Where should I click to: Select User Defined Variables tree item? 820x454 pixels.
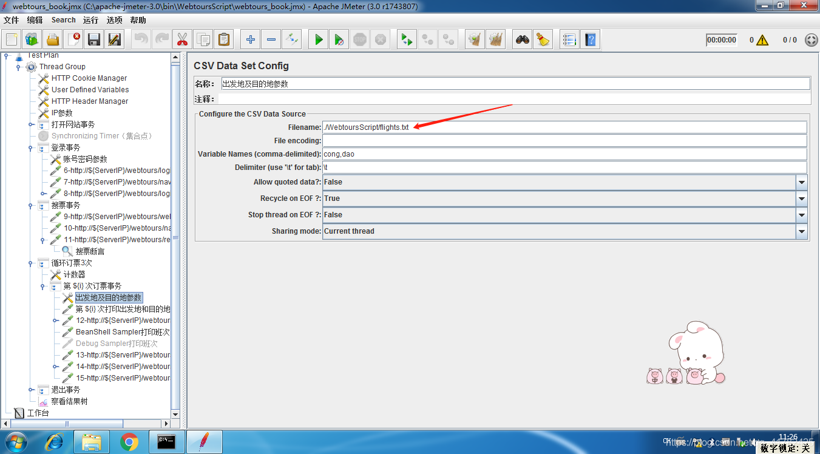click(x=90, y=90)
